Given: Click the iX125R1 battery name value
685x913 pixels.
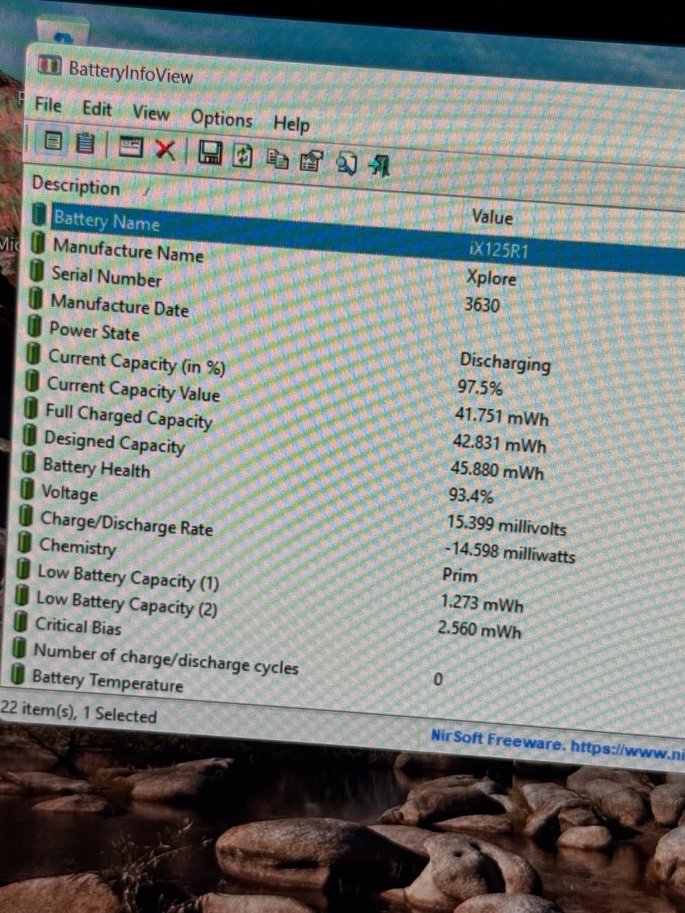Looking at the screenshot, I should tap(498, 250).
